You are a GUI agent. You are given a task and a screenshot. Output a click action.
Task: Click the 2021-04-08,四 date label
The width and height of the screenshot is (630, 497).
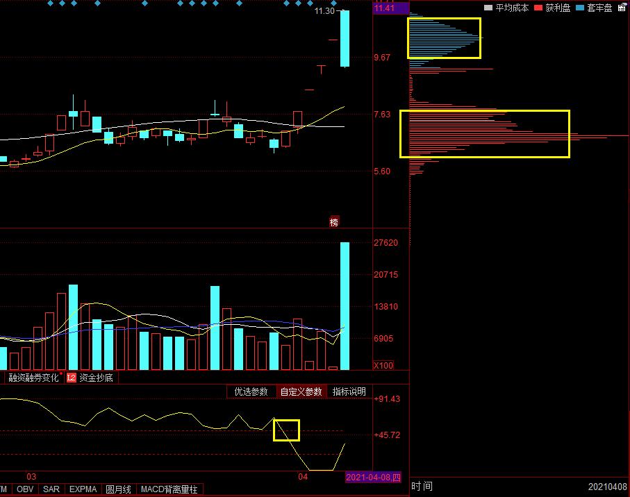click(373, 477)
